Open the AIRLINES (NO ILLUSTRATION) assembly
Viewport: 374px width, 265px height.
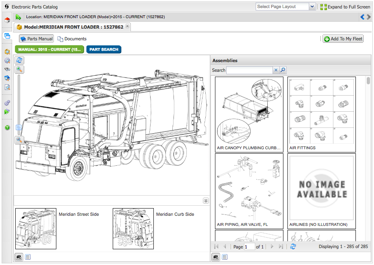[322, 191]
